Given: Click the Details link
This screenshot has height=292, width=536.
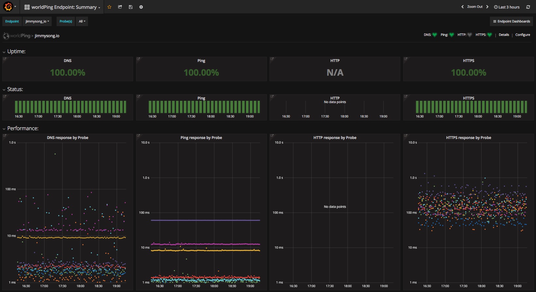Looking at the screenshot, I should pyautogui.click(x=504, y=35).
